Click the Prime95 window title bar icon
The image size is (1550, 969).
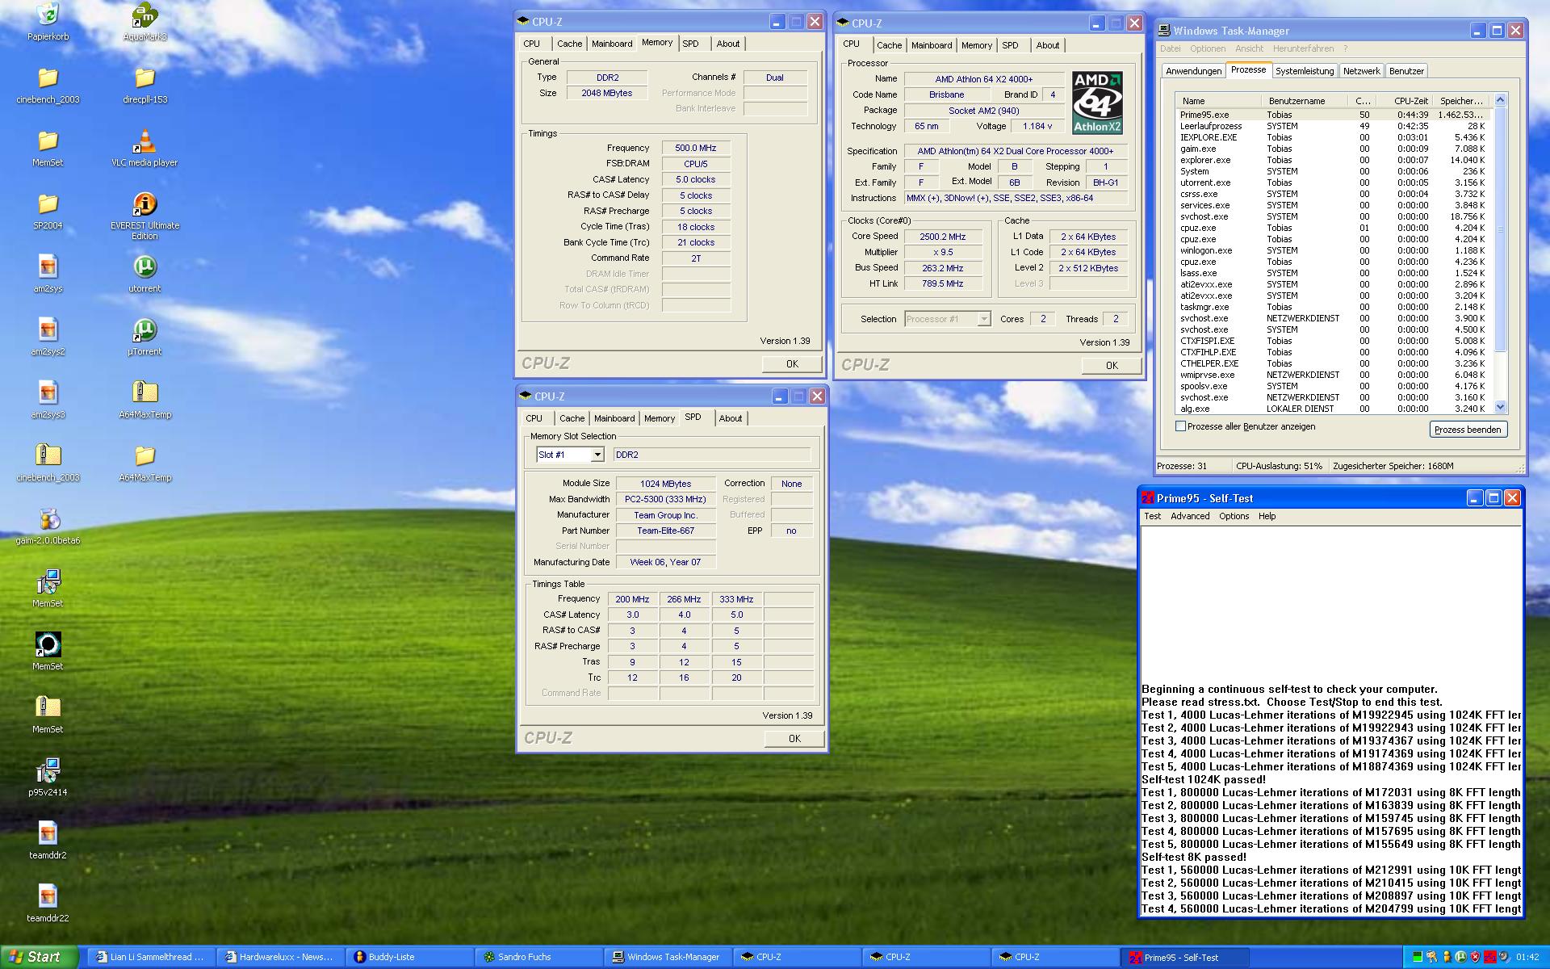tap(1148, 498)
